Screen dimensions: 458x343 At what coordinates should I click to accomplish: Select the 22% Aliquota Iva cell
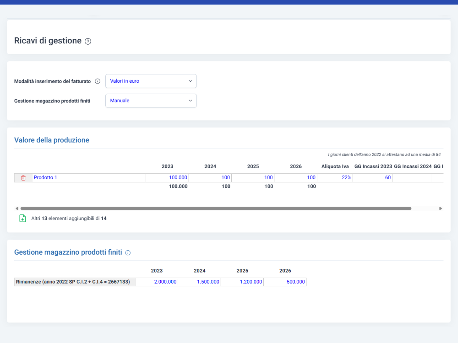click(335, 178)
